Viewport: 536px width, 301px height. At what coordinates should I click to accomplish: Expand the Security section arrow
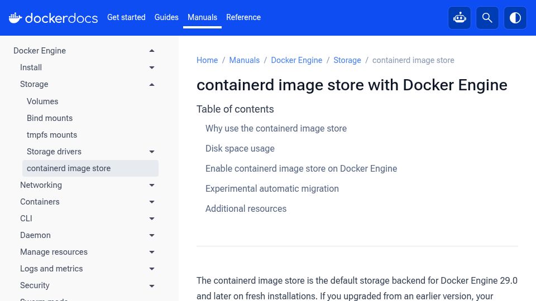coord(152,285)
